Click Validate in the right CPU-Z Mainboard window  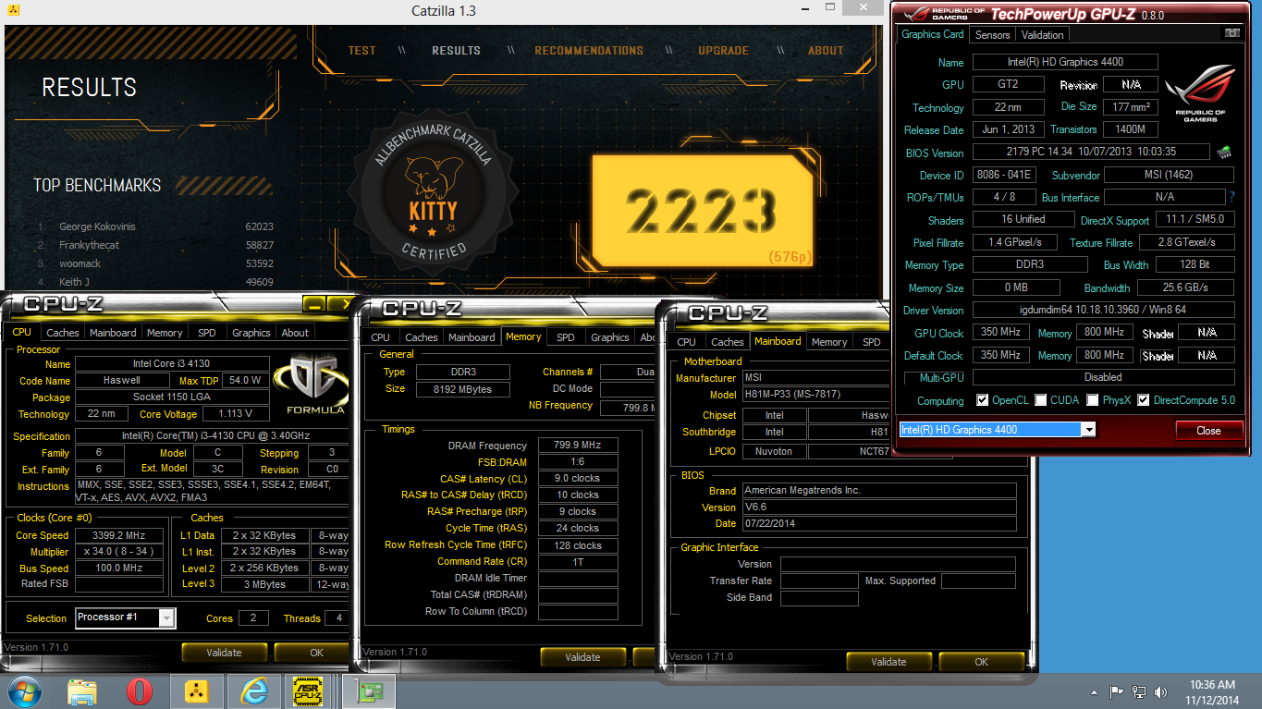888,662
